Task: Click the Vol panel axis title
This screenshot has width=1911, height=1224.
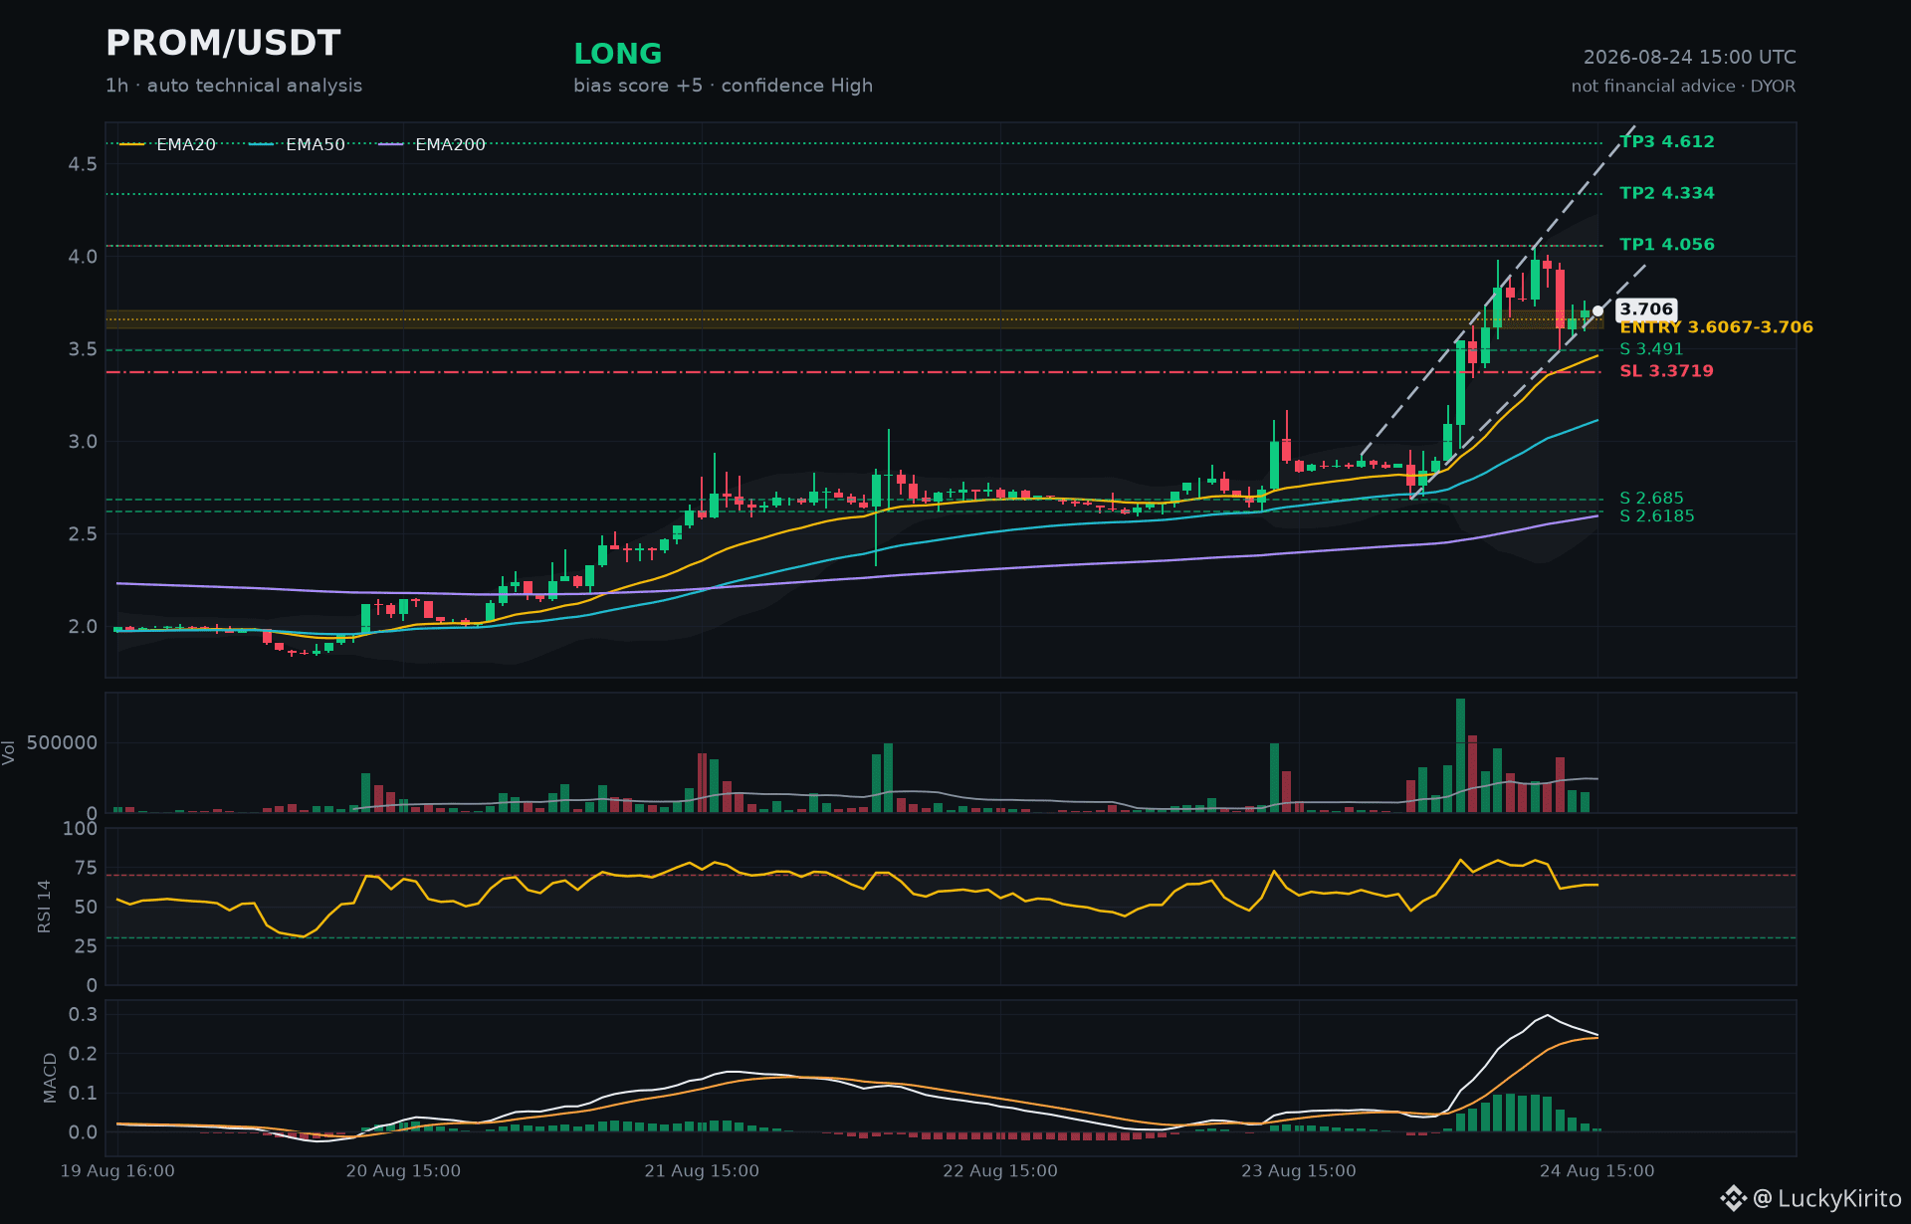Action: 9,752
